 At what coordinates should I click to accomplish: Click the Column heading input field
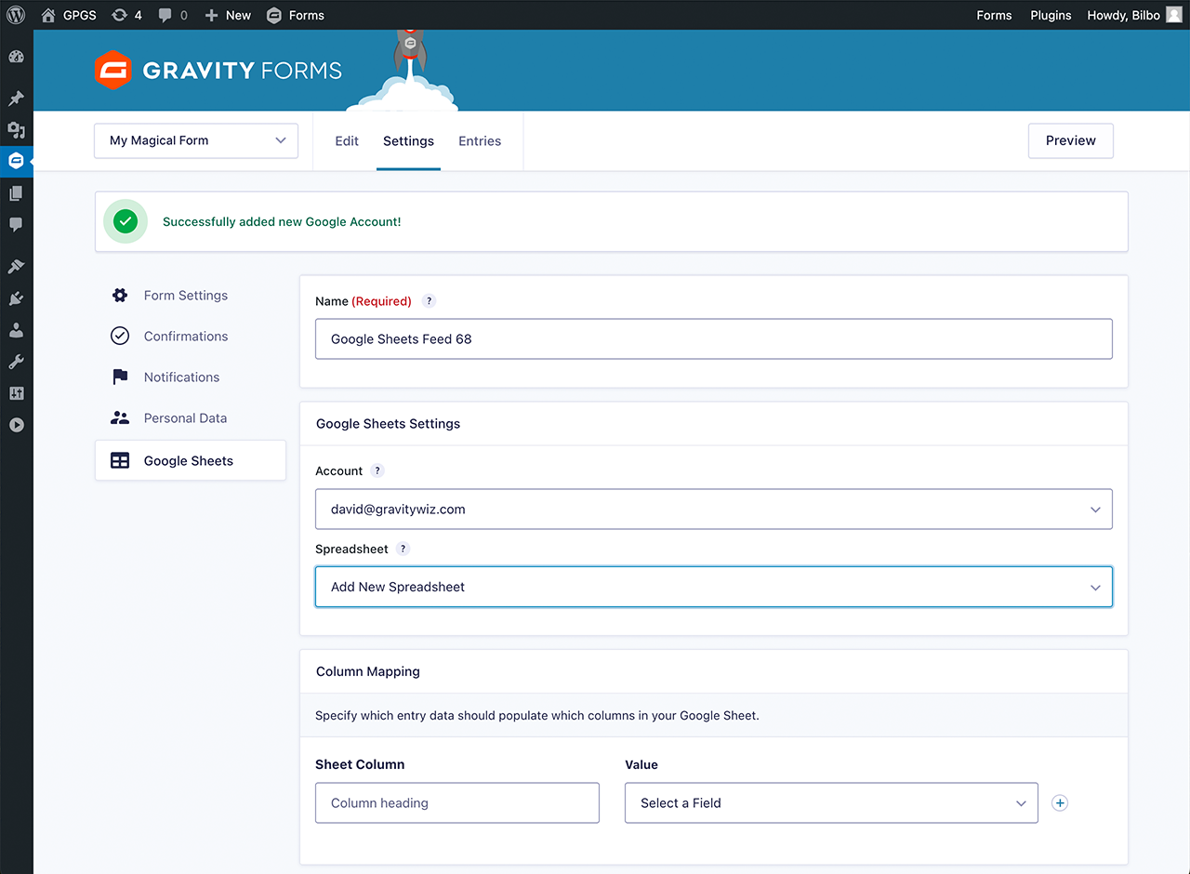(x=457, y=802)
